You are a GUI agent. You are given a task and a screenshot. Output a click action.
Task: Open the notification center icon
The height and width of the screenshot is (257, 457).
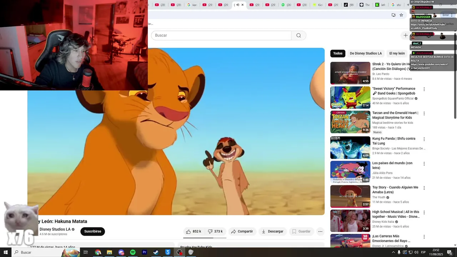450,252
